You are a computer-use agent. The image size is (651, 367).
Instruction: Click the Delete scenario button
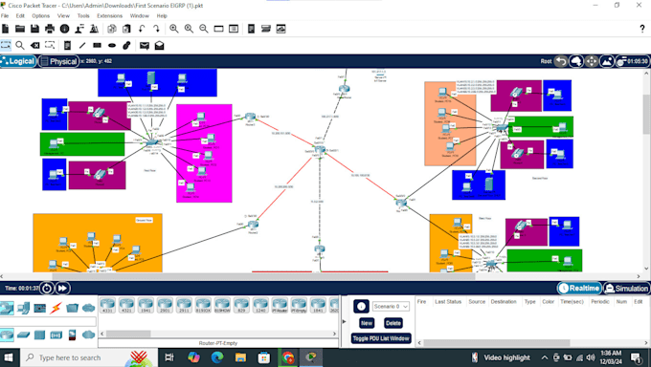[x=393, y=323]
